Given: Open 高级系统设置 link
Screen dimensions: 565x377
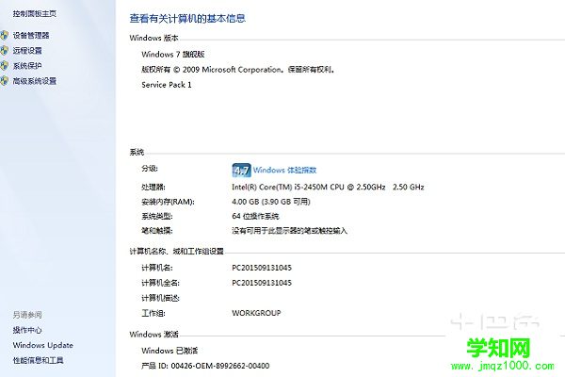Looking at the screenshot, I should (x=35, y=81).
